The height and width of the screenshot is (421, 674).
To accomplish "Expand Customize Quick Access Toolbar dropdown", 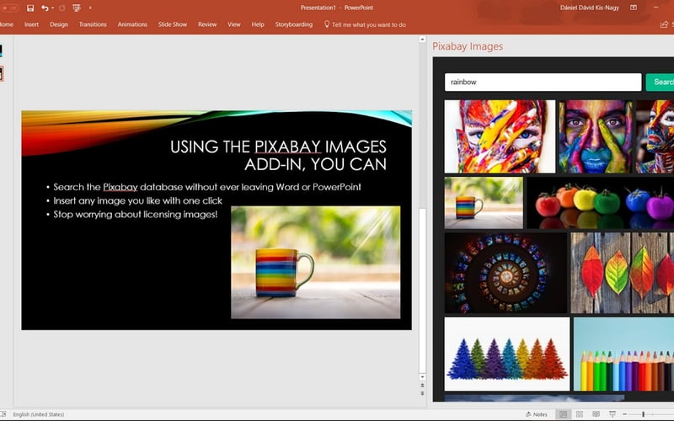I will point(90,8).
